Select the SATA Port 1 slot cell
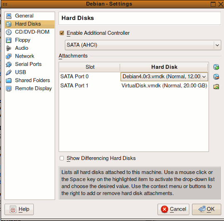 (x=90, y=86)
